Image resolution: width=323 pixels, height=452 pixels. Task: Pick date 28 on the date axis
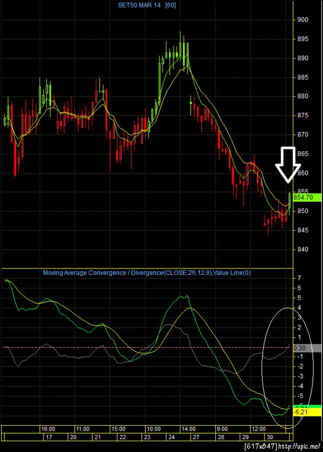point(220,437)
